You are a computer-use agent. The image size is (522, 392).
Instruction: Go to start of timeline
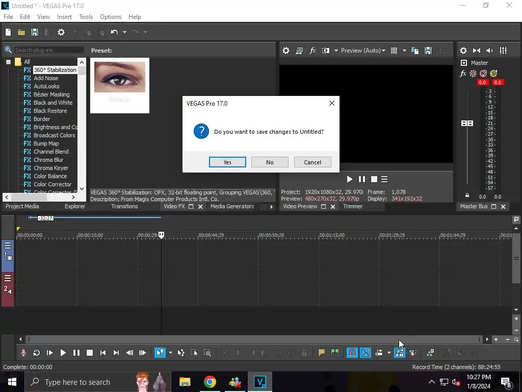point(103,353)
